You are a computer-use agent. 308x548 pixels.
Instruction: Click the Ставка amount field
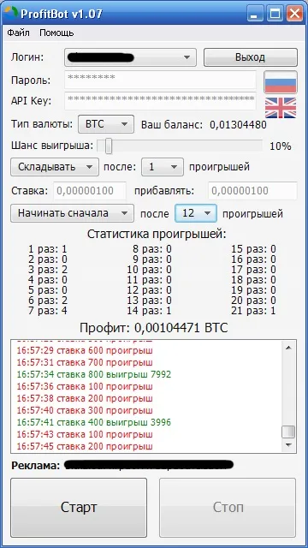point(90,191)
